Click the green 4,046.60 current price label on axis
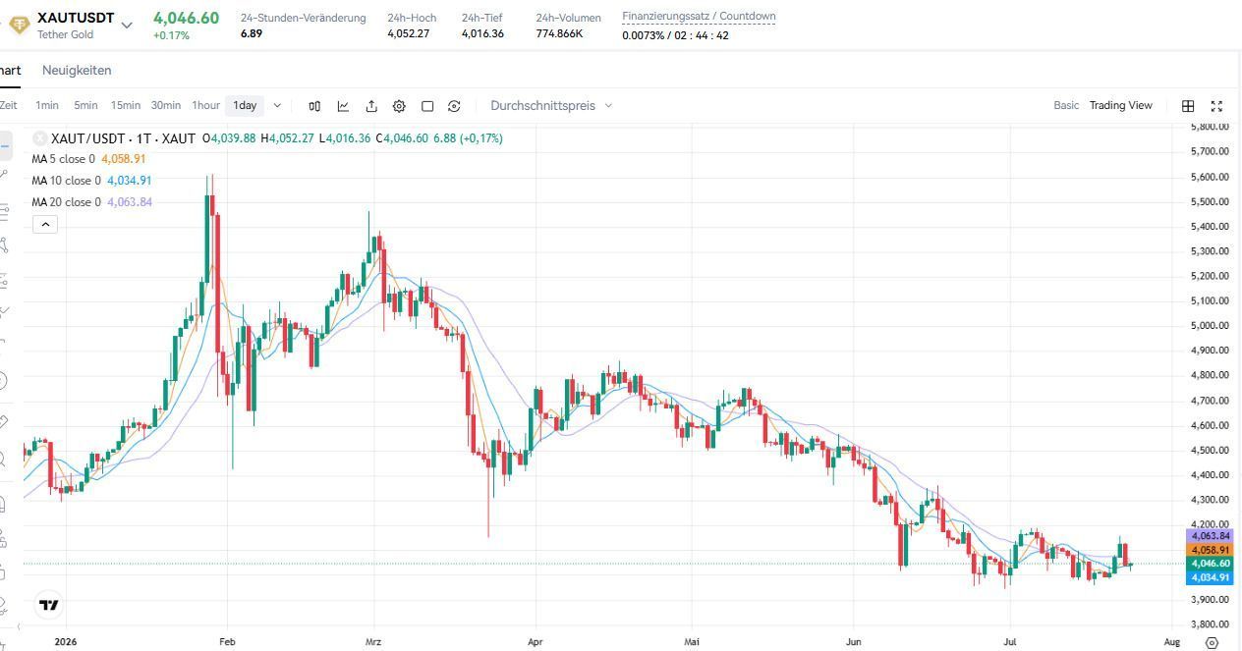 tap(1211, 564)
